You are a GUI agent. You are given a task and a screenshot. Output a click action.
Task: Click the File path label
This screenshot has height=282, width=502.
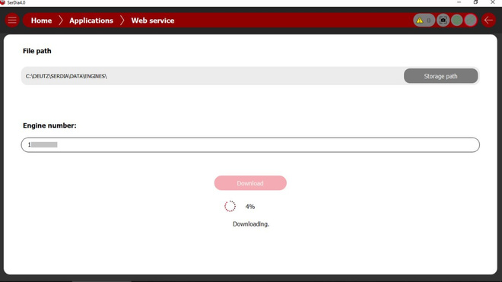(37, 51)
